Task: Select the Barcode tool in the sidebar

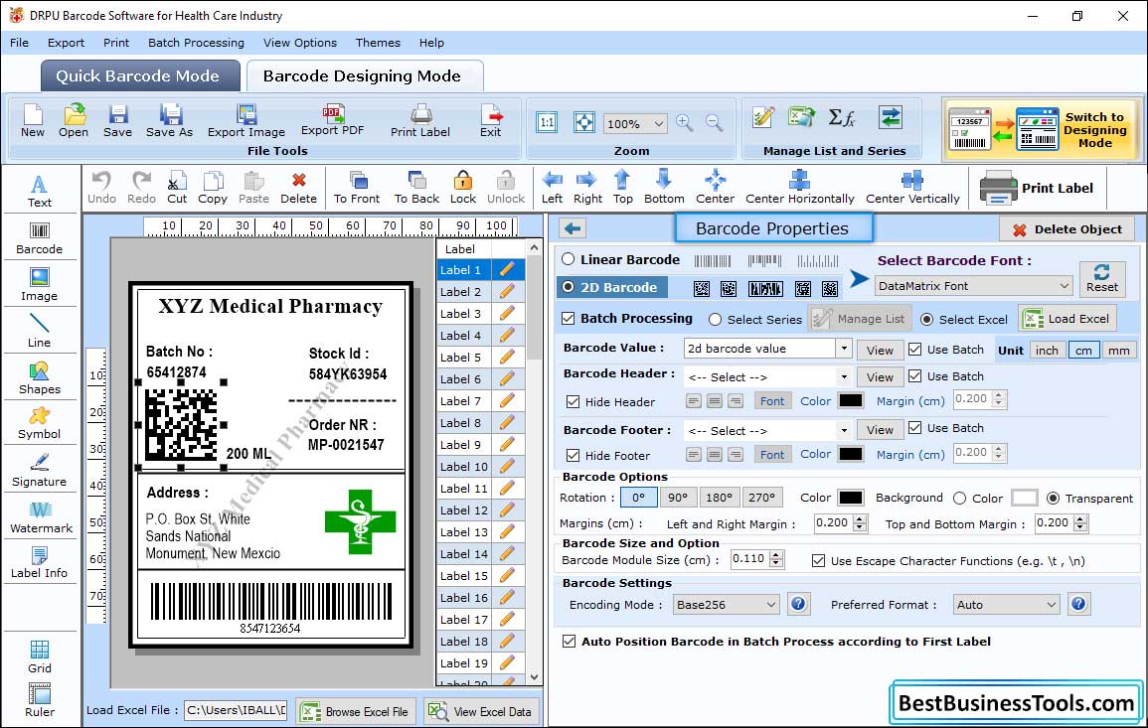Action: pos(40,238)
